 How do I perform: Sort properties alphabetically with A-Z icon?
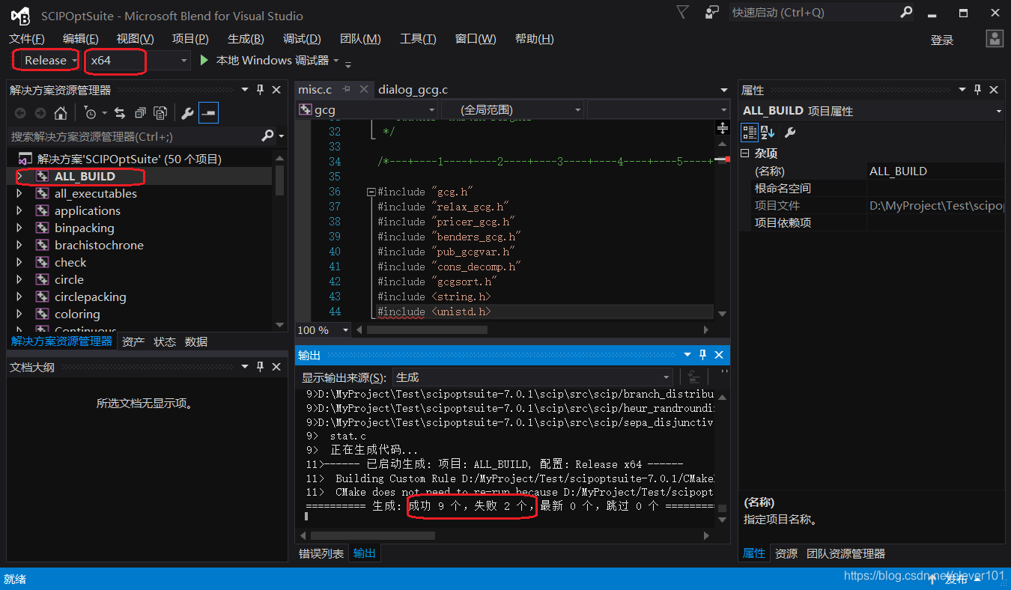(767, 133)
